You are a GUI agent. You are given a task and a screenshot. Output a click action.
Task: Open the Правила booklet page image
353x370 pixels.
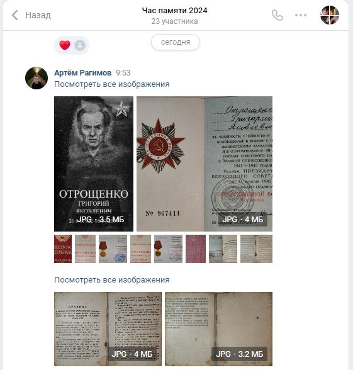tap(108, 329)
